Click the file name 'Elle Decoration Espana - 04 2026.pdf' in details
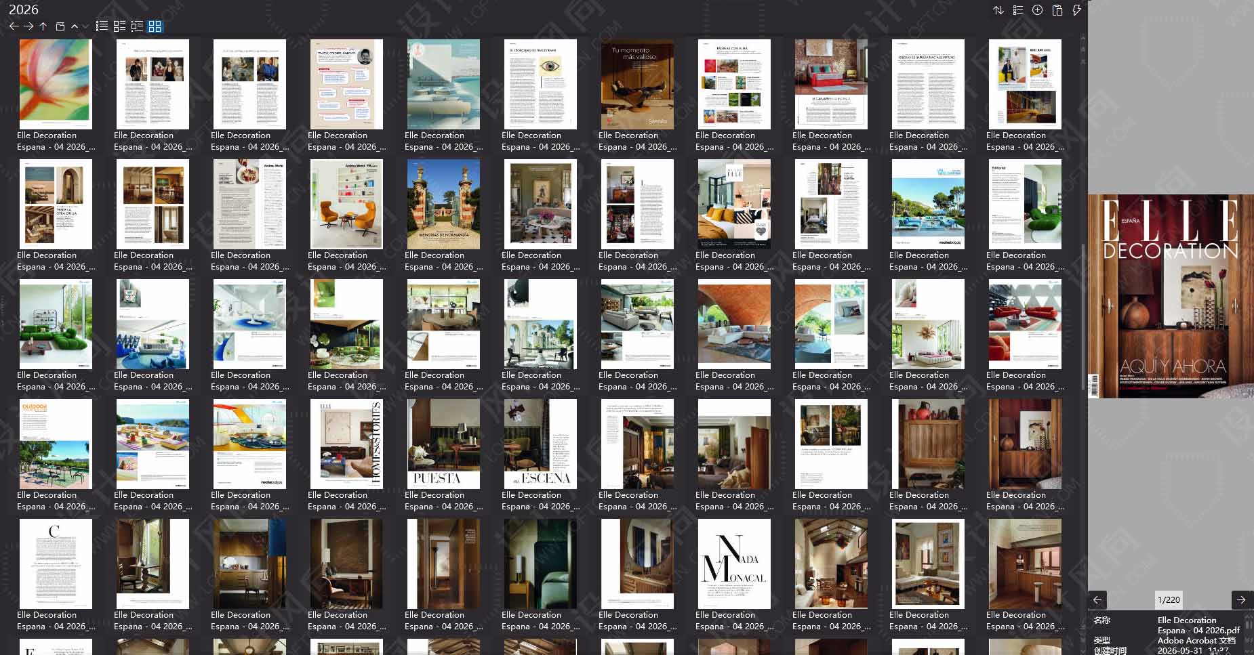This screenshot has width=1254, height=655. [1198, 625]
